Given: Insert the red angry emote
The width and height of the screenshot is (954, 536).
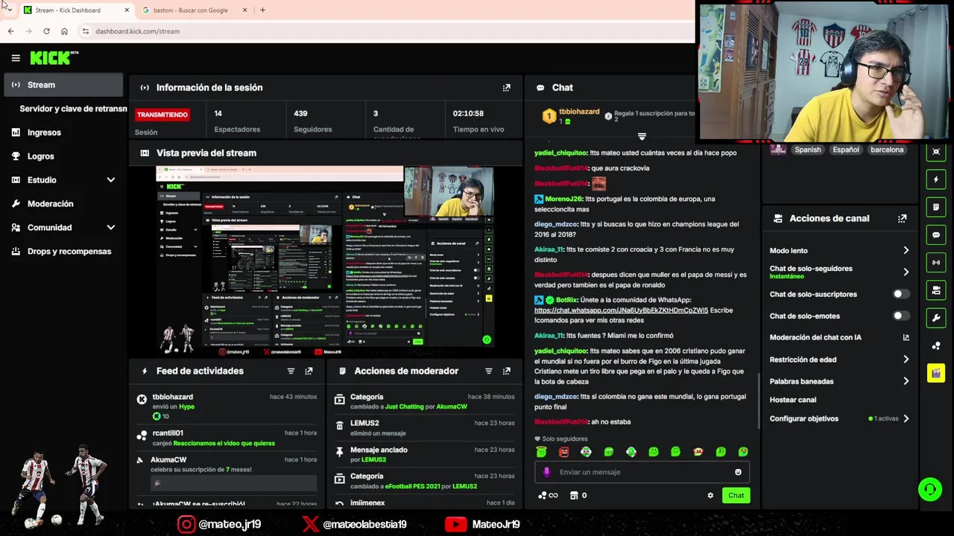Looking at the screenshot, I should 563,452.
